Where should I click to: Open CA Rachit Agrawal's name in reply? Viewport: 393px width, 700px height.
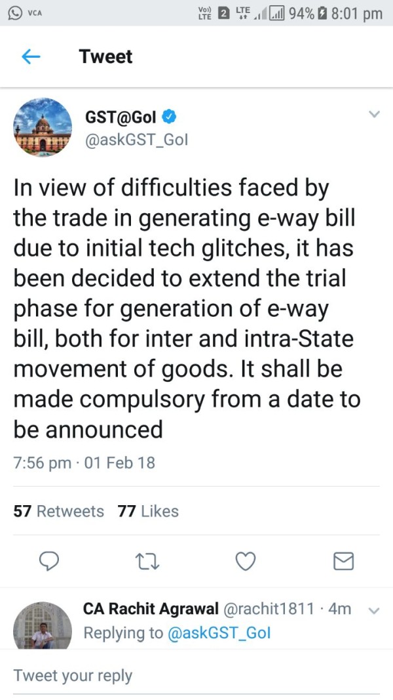151,609
